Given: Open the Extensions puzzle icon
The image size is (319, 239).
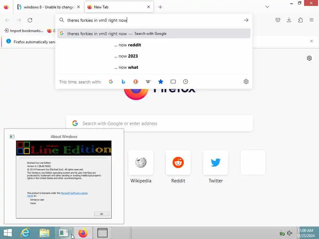Looking at the screenshot, I should [300, 20].
